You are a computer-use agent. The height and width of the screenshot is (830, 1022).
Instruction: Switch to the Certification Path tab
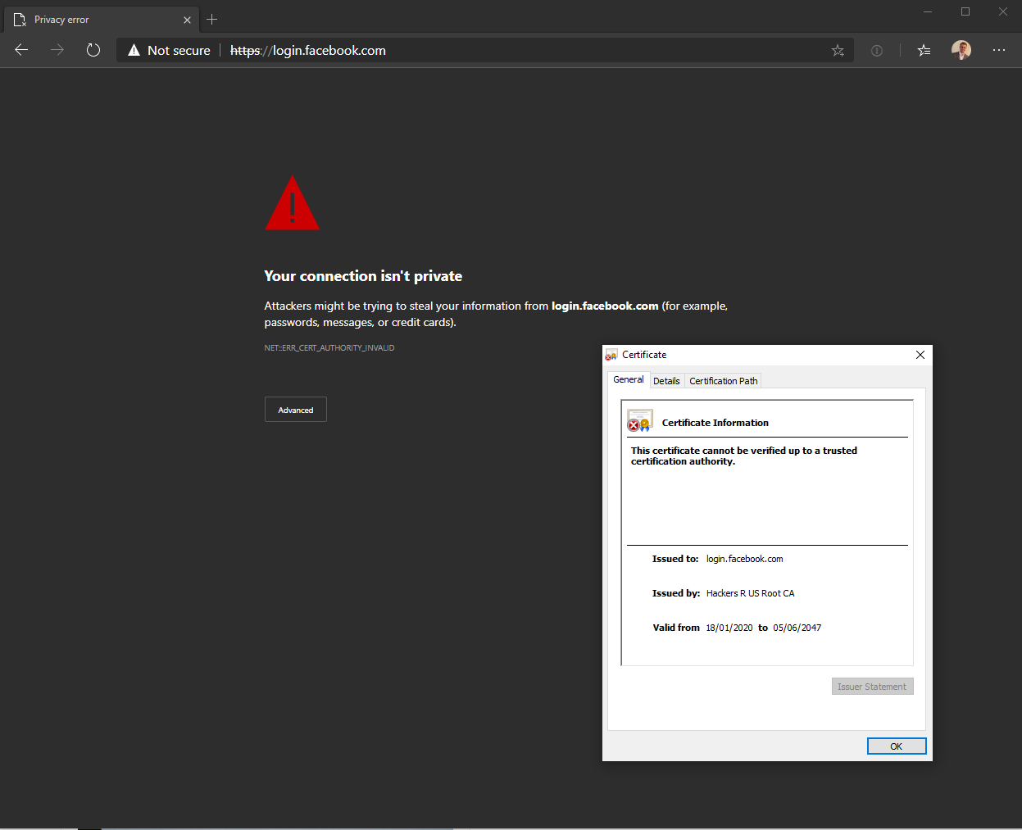[x=724, y=381]
